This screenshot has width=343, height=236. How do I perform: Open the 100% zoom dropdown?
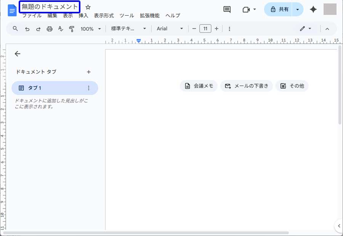click(91, 29)
